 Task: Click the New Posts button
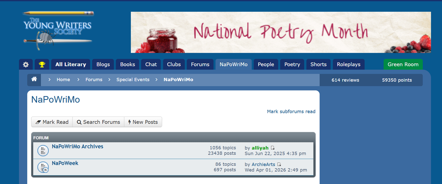pyautogui.click(x=143, y=122)
